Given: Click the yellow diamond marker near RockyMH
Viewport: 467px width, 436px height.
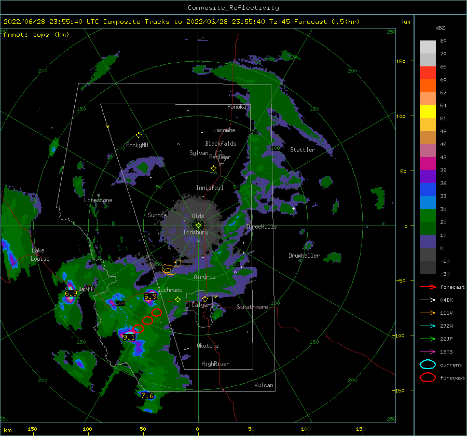Looking at the screenshot, I should point(139,135).
